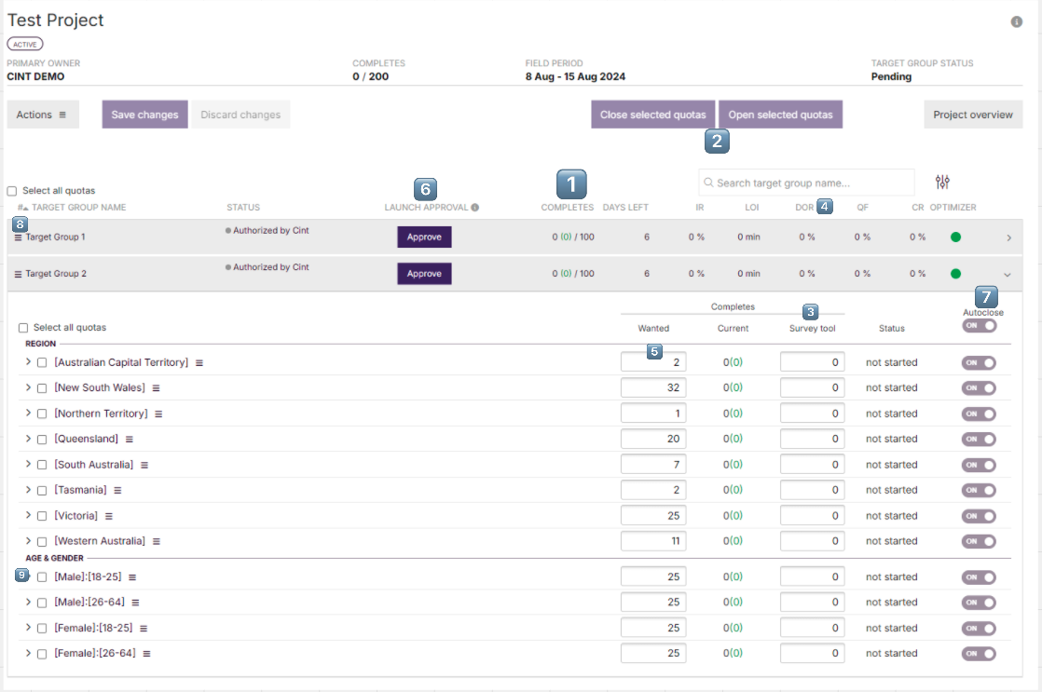Click green optimizer dot for Target Group 1
Screen dimensions: 1042x692
coord(955,237)
